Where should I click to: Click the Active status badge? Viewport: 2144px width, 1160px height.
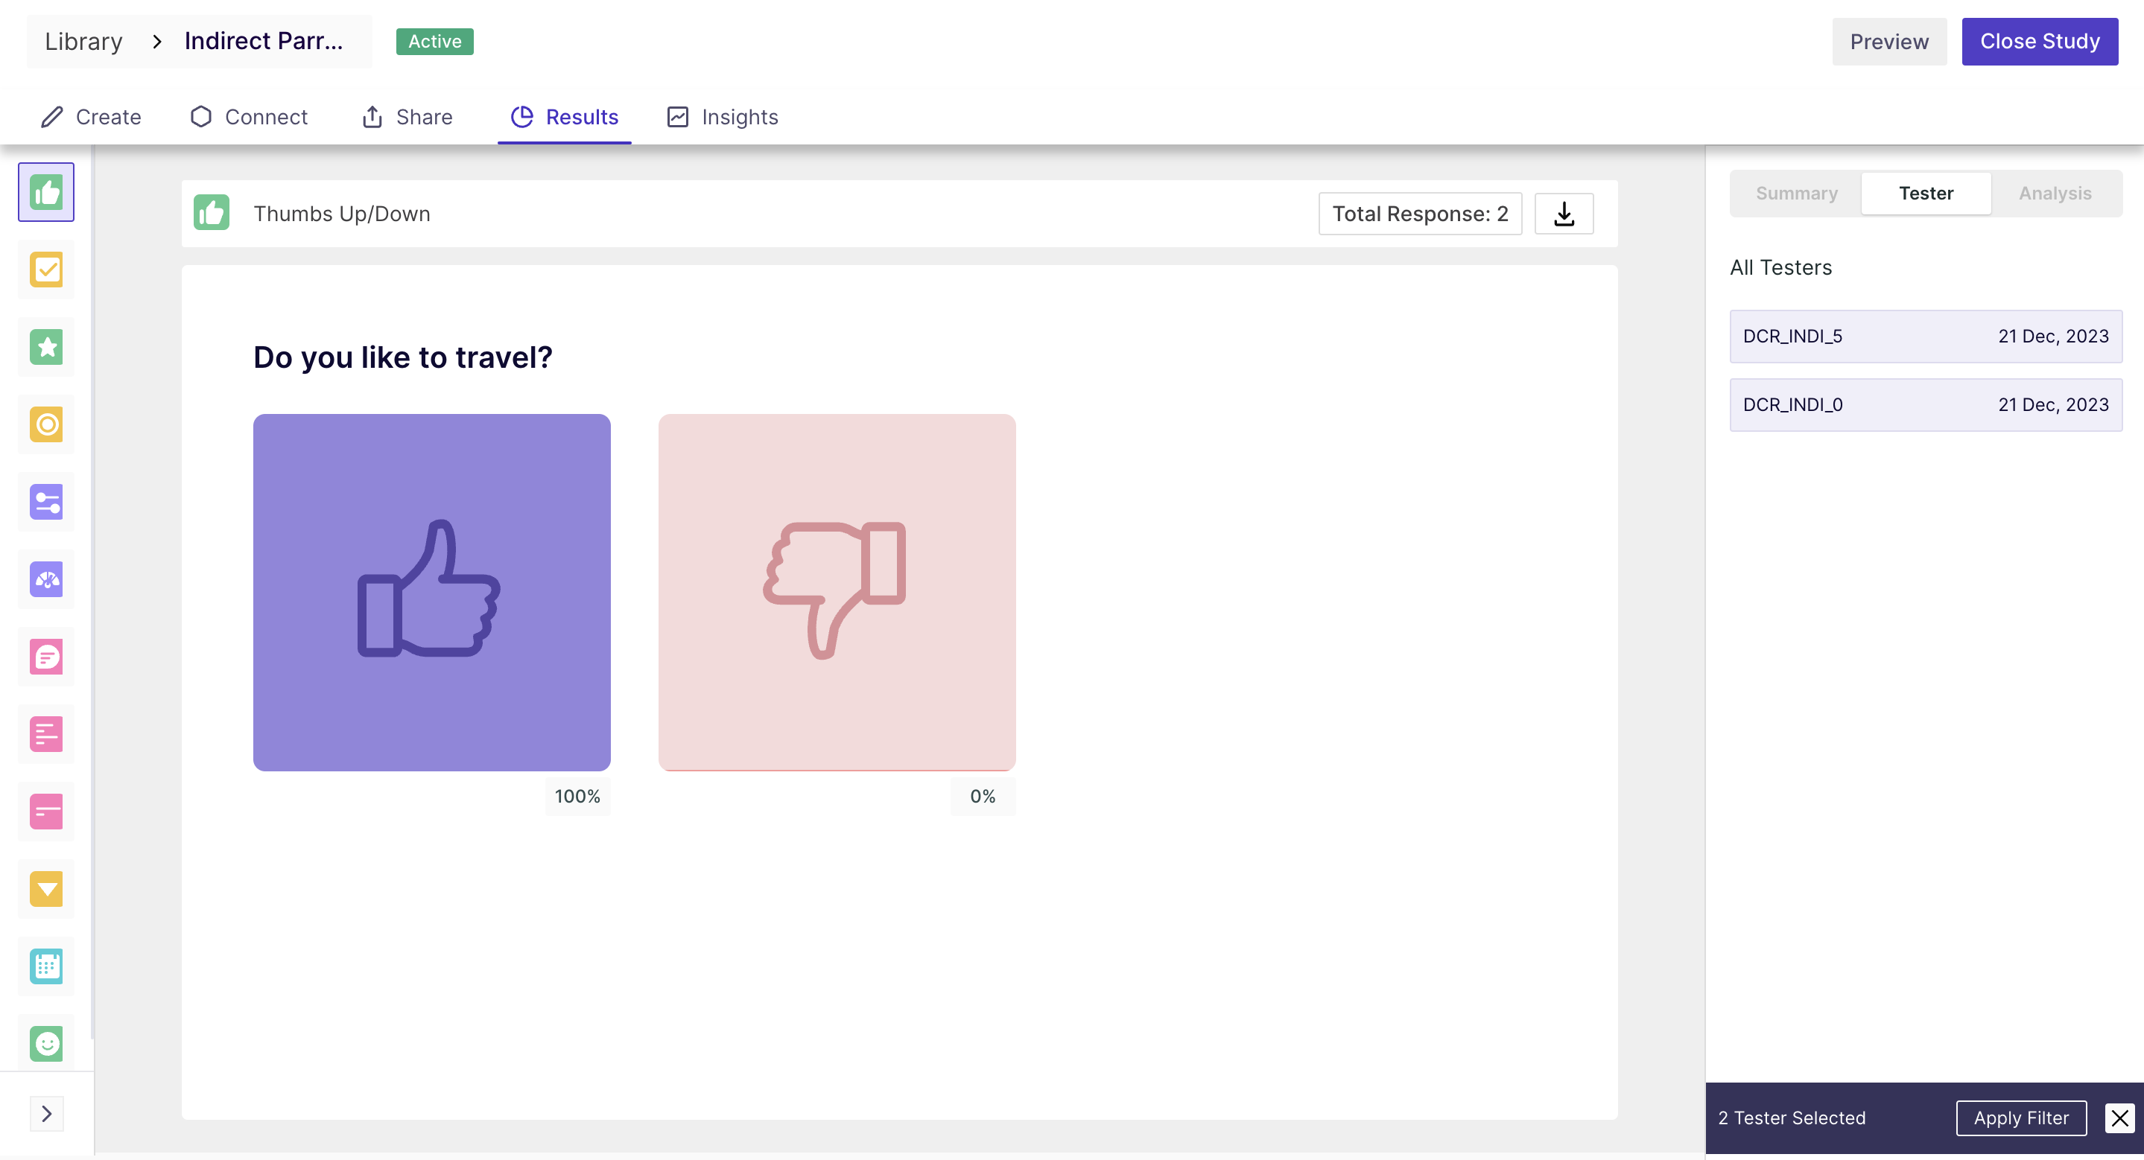click(434, 42)
